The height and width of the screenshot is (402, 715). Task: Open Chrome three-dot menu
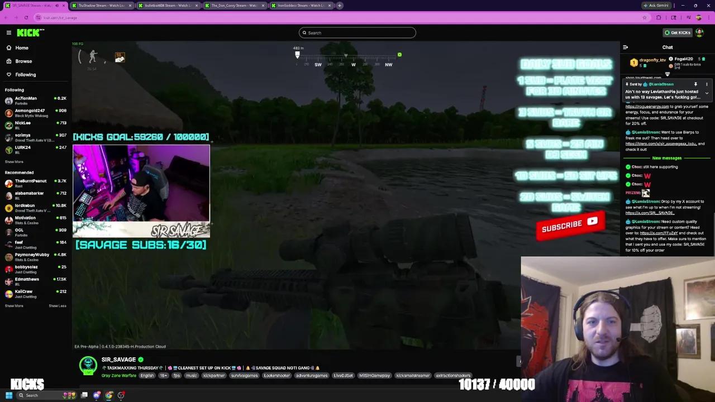click(x=708, y=17)
